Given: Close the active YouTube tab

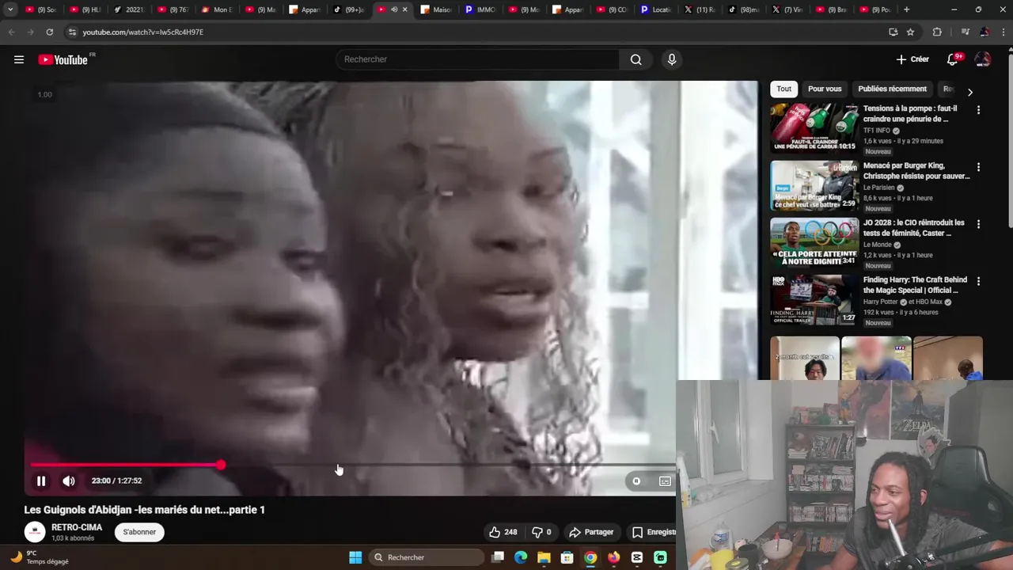Looking at the screenshot, I should click(x=405, y=9).
